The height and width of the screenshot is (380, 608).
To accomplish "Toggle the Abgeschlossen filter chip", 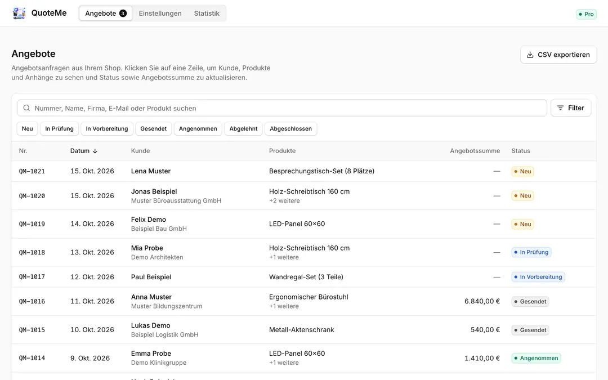I will click(x=291, y=129).
